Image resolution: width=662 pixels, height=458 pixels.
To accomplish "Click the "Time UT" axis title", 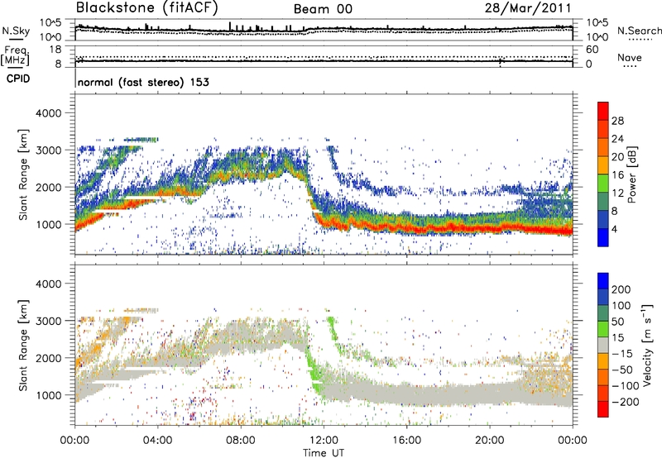I will tap(324, 453).
